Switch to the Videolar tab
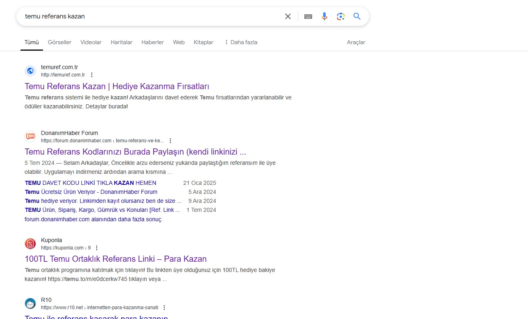Screen dimensions: 528x319 pyautogui.click(x=91, y=42)
